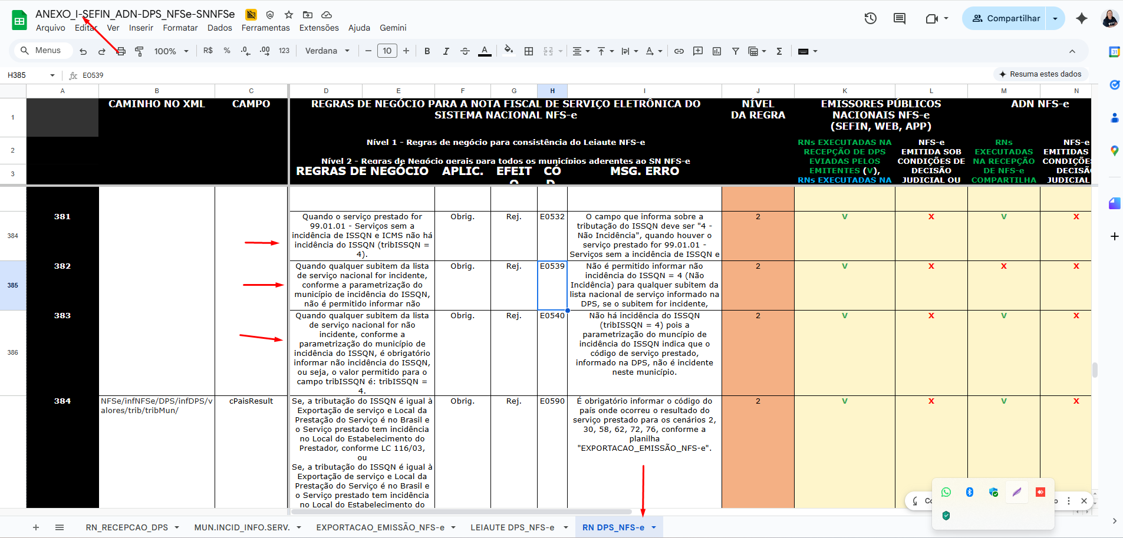Click the paint format roller icon
This screenshot has height=538, width=1123.
[x=139, y=51]
